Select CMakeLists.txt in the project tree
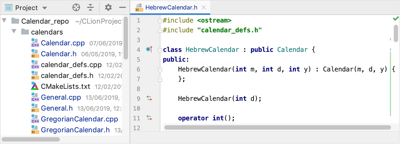This screenshot has height=144, width=400. tap(65, 86)
